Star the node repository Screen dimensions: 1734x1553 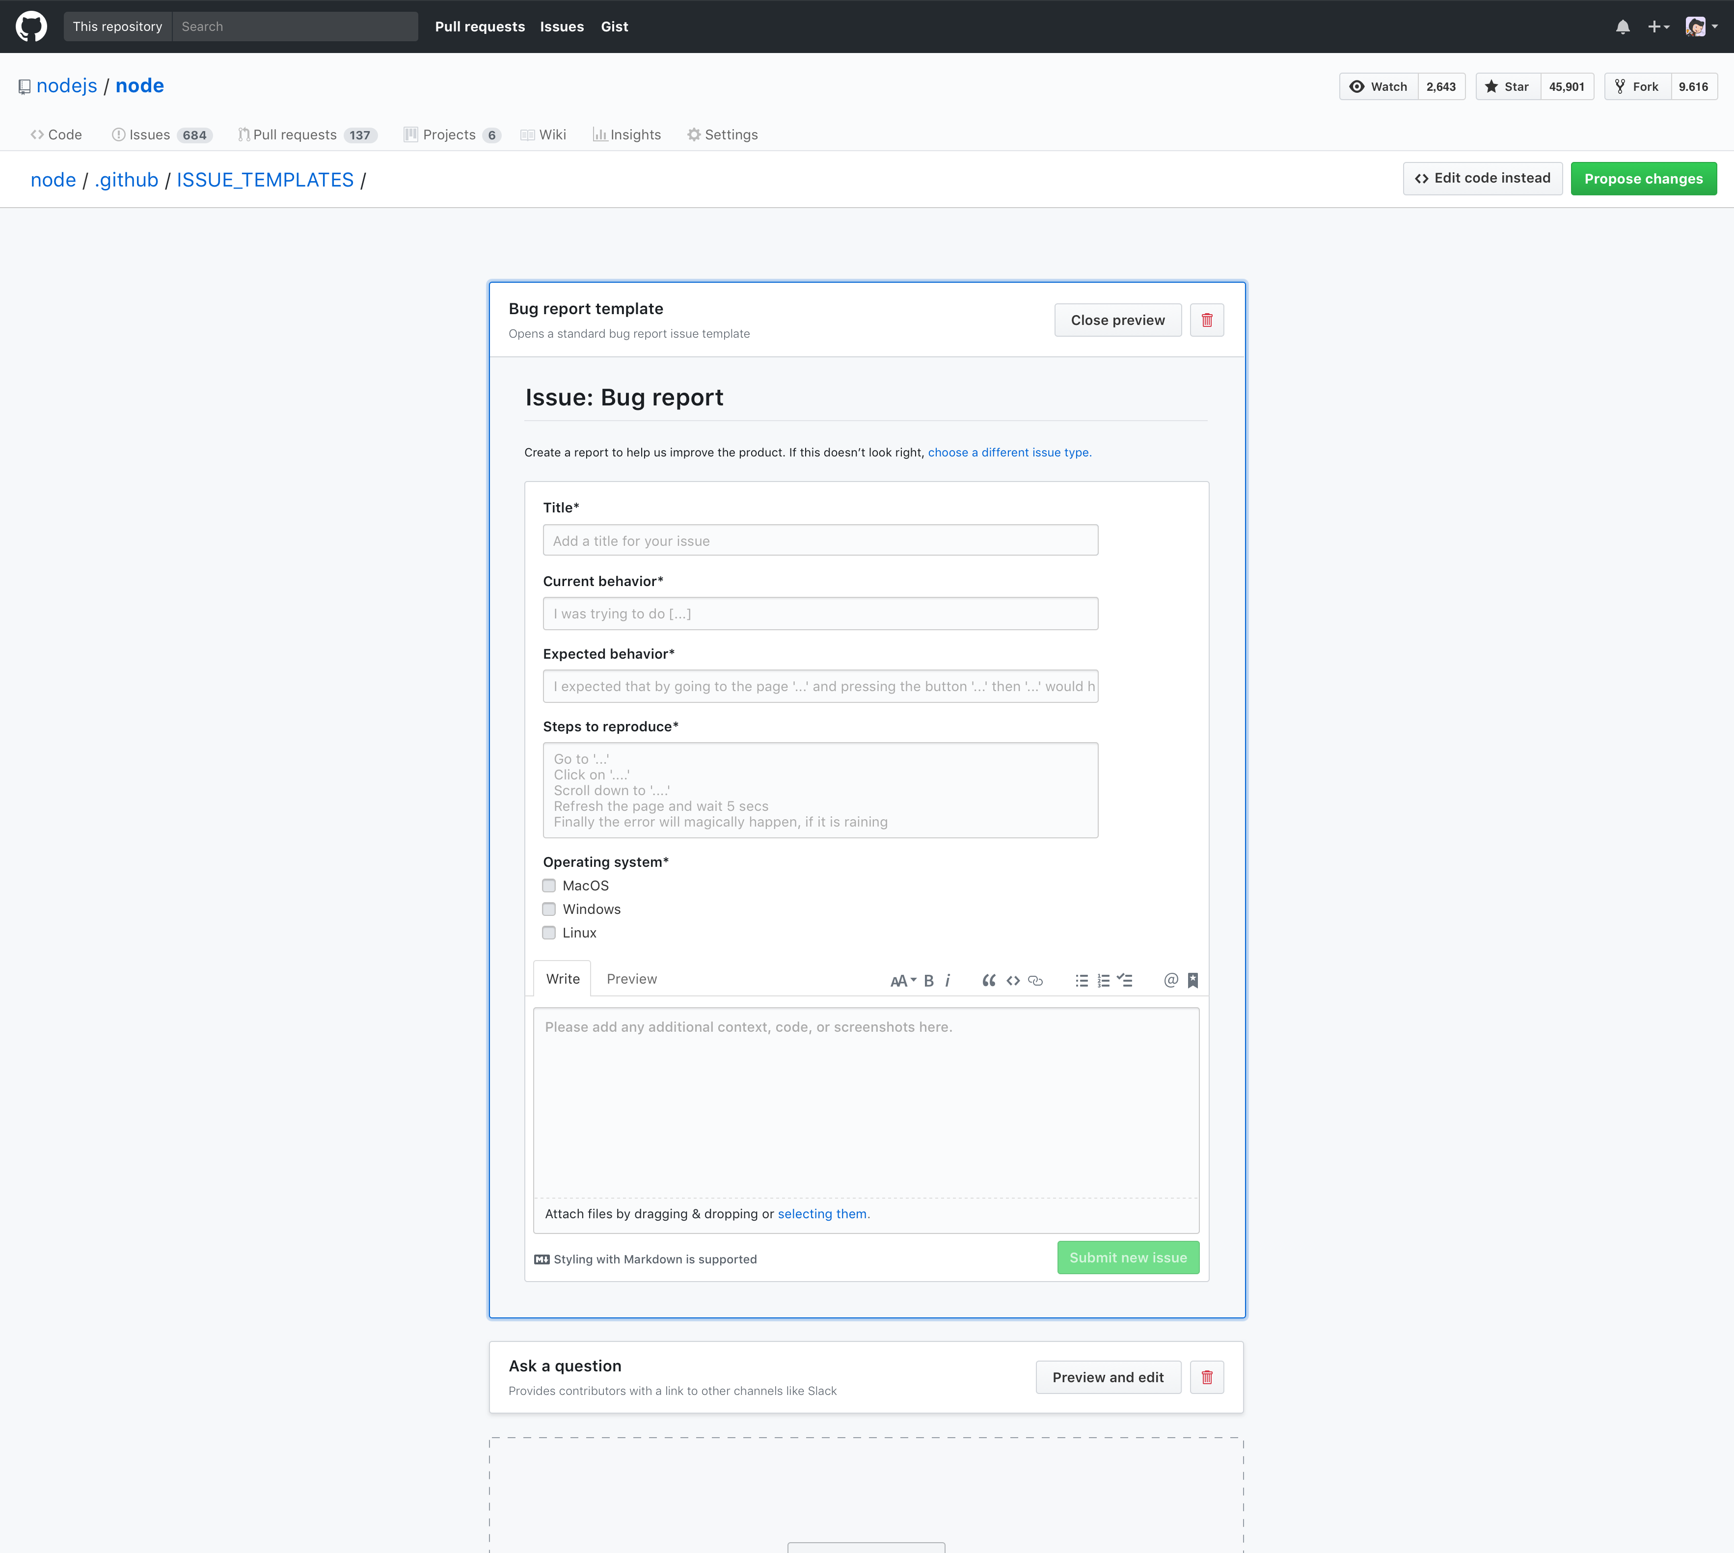[x=1508, y=86]
